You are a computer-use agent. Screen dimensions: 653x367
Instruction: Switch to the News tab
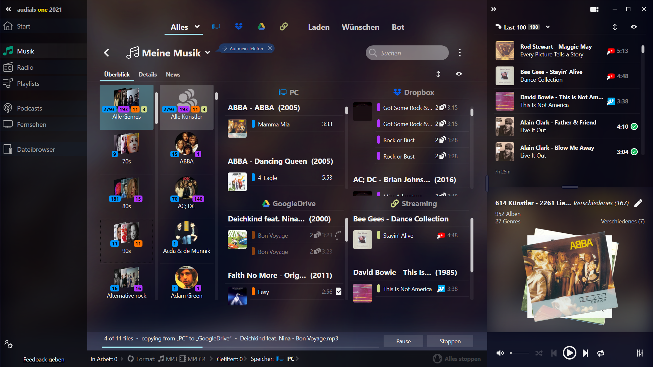pyautogui.click(x=173, y=75)
